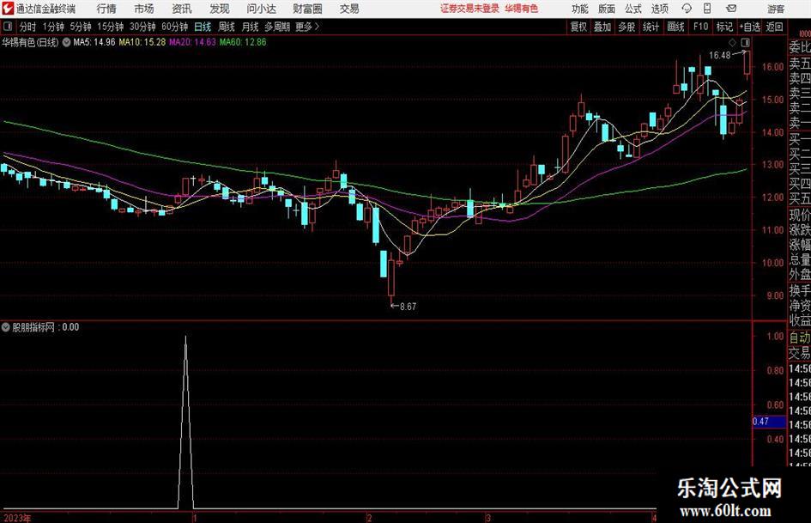
Task: Switch to 1分钟 period tab
Action: (53, 27)
